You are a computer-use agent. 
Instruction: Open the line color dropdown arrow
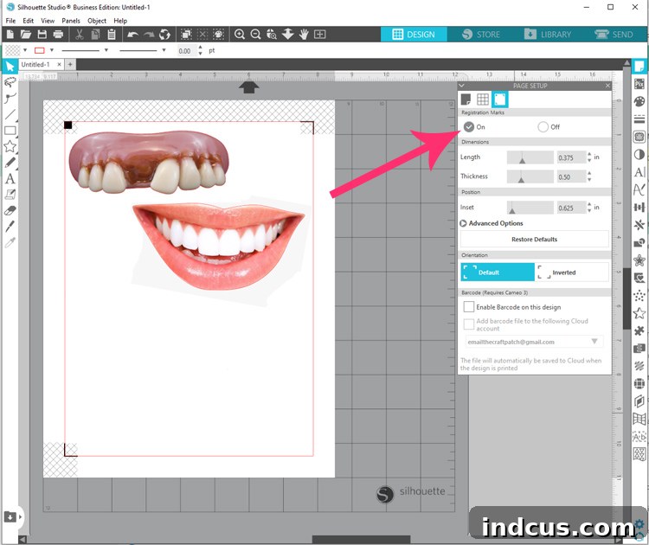click(52, 50)
